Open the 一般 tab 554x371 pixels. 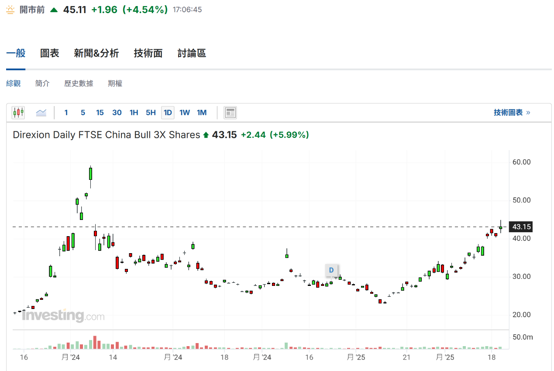coord(16,53)
